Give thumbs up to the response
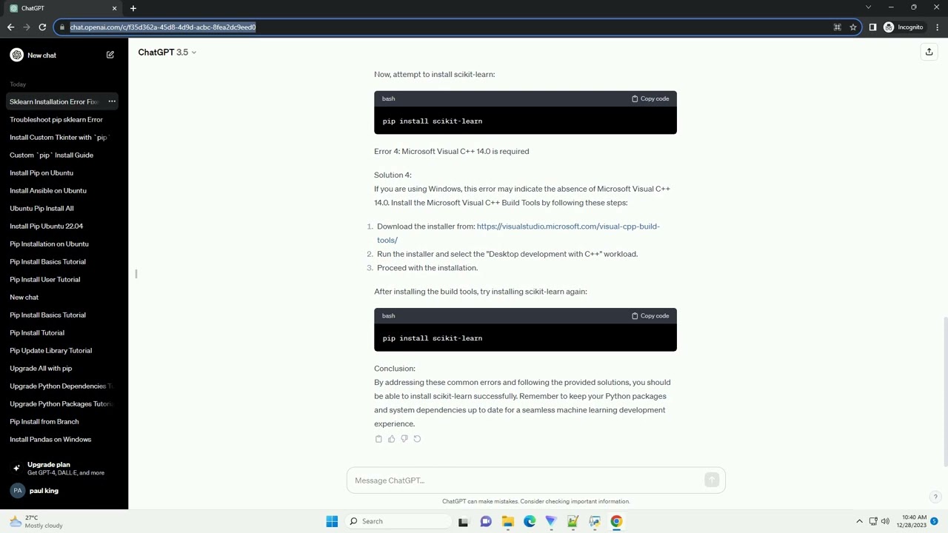This screenshot has height=533, width=948. coord(392,439)
